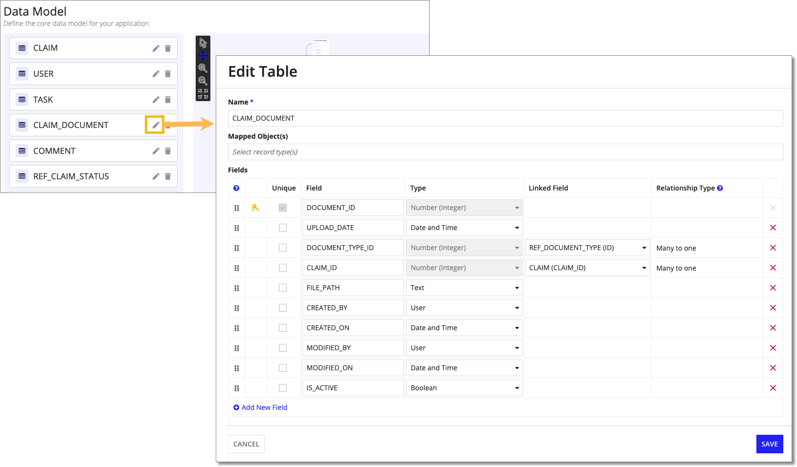The image size is (797, 467).
Task: Check Unique for DOCUMENT_TYPE_ID field
Action: [x=283, y=248]
